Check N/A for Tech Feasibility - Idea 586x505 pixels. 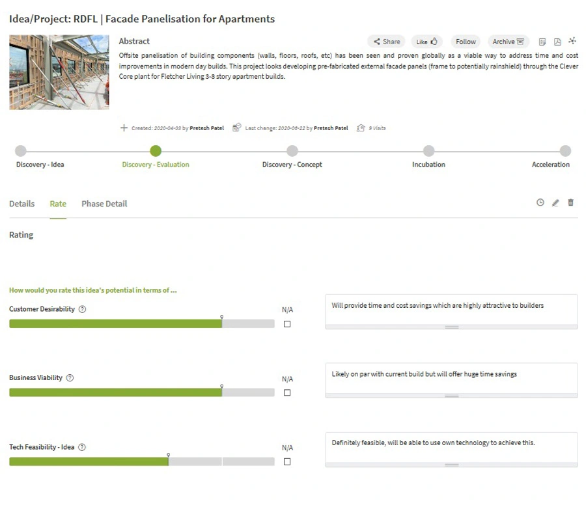click(287, 461)
